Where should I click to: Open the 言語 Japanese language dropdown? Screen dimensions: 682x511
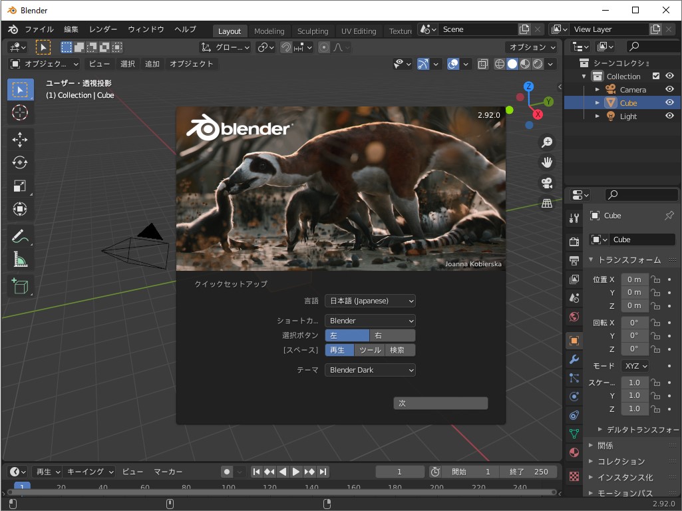pyautogui.click(x=370, y=301)
